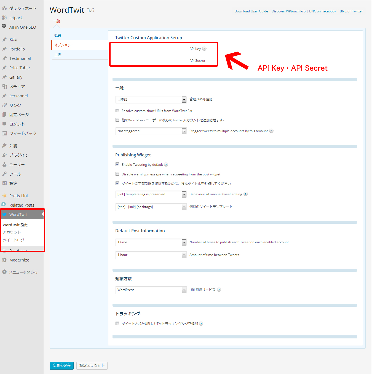Click the WordTwit Twitter bird icon
Screen dimensions: 372x374
(4, 214)
